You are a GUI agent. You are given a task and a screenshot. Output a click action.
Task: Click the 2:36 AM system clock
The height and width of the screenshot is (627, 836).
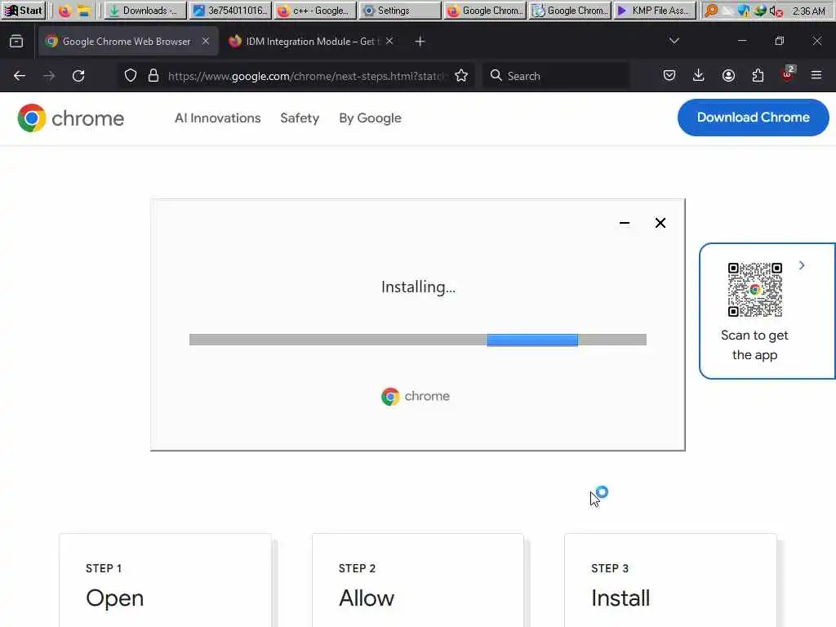809,11
